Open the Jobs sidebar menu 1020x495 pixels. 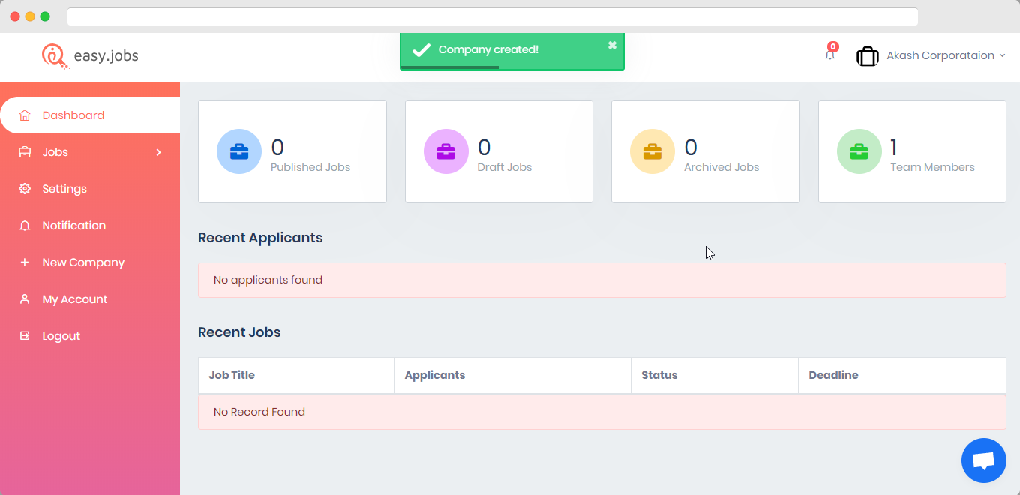pos(90,152)
